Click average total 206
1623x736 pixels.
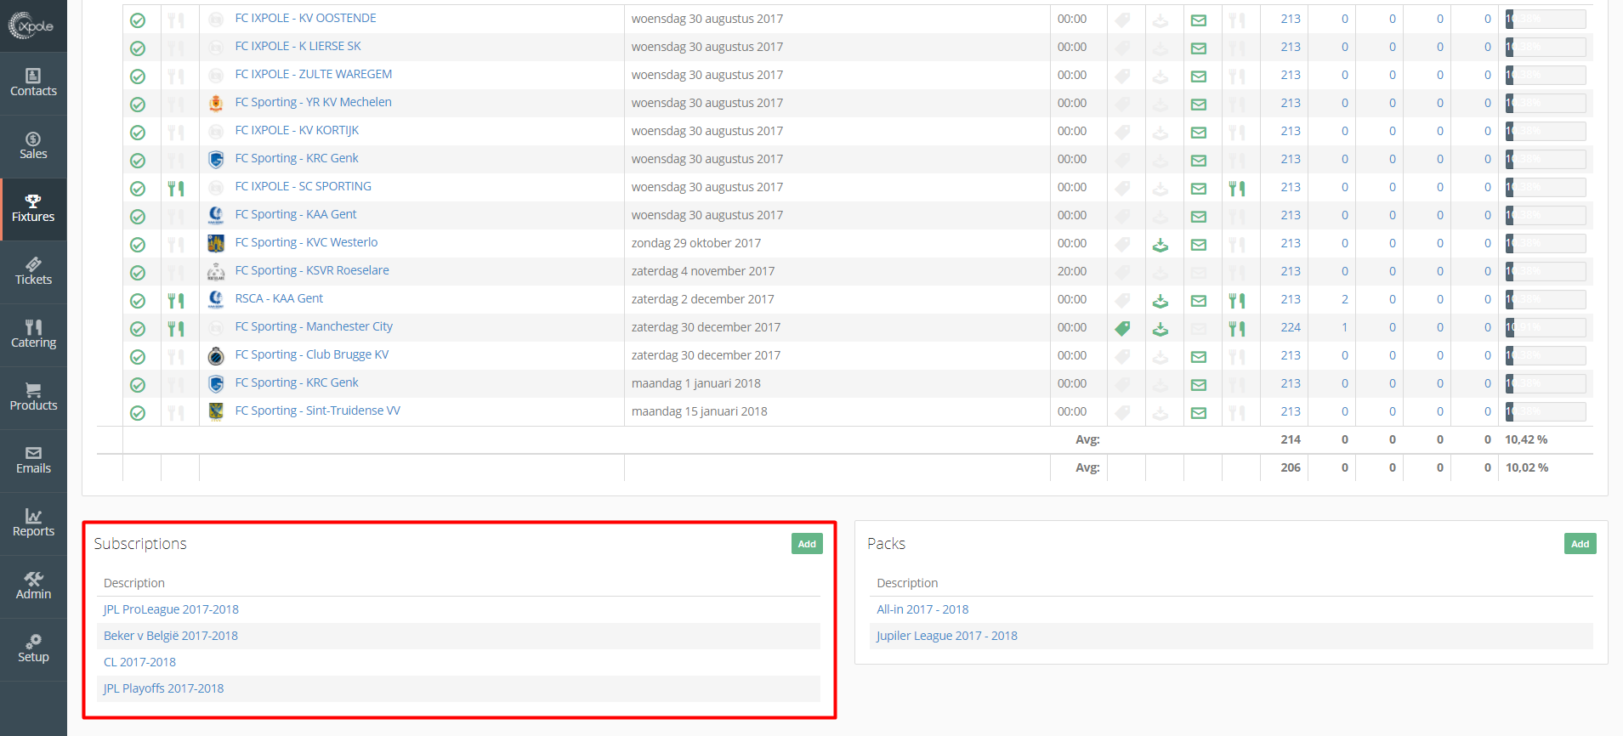coord(1291,467)
